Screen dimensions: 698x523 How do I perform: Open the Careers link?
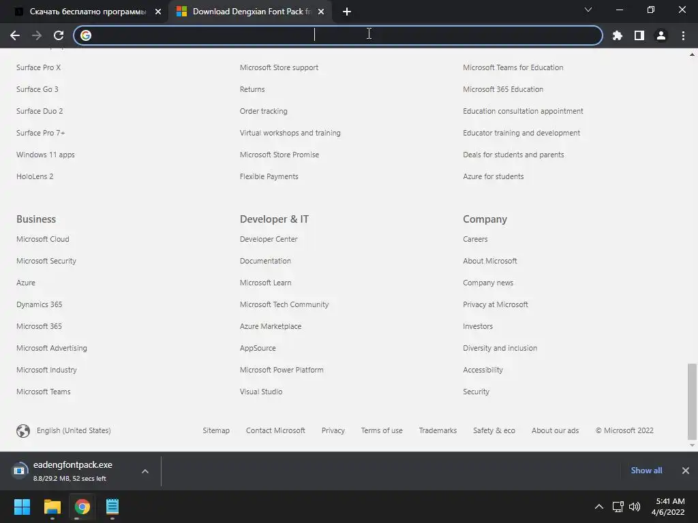coord(475,239)
